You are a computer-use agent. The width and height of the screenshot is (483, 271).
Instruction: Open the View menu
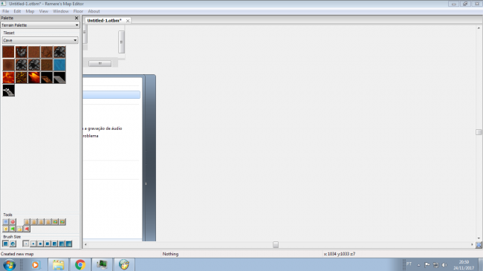(43, 11)
